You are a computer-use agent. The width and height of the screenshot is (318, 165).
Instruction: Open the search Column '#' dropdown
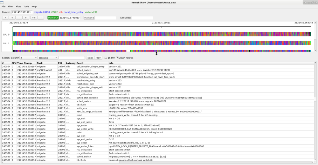[x=28, y=58]
